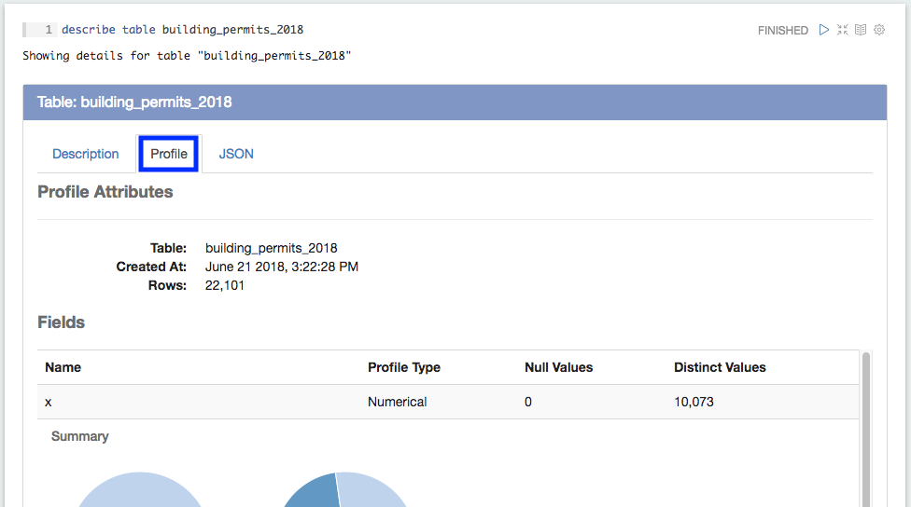The width and height of the screenshot is (911, 507).
Task: Click the created date 'June 21 2018, 3:22:28 PM'
Action: pyautogui.click(x=281, y=267)
